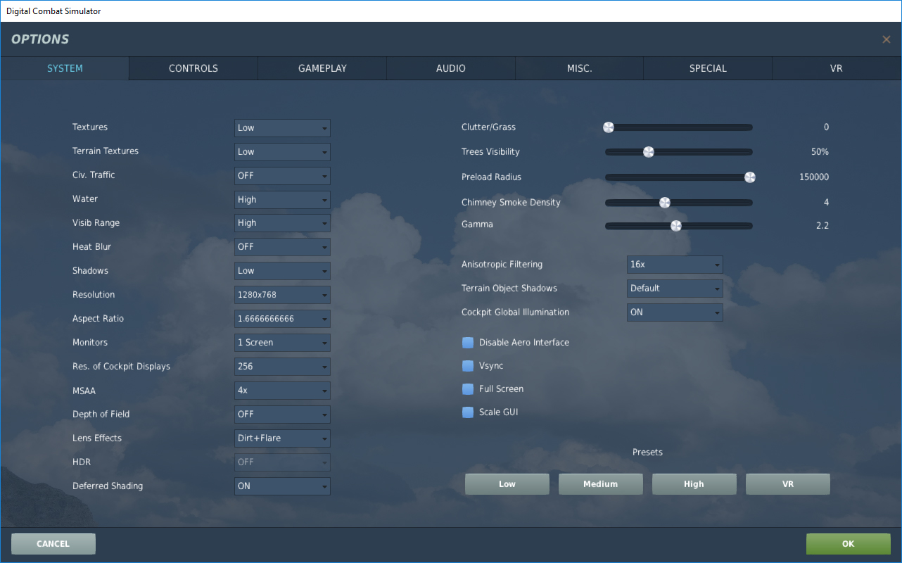
Task: Apply the VR preset
Action: click(x=788, y=484)
